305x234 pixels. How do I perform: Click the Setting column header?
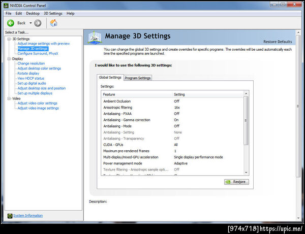[208, 94]
